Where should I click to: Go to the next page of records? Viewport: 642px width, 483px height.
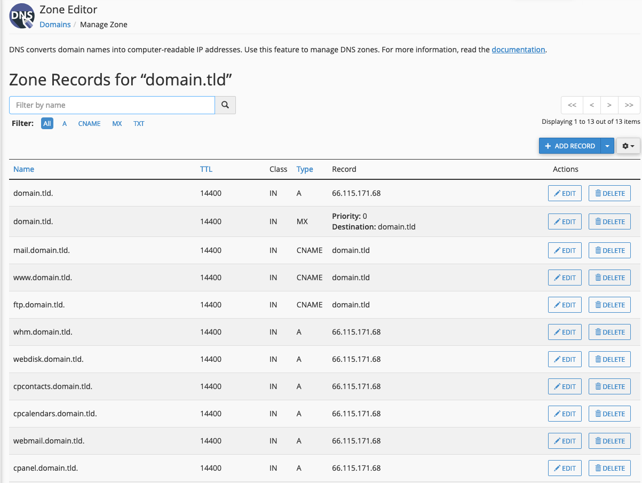609,105
